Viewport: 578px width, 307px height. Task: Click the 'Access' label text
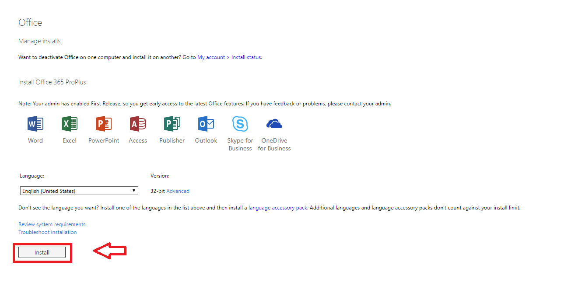(138, 140)
